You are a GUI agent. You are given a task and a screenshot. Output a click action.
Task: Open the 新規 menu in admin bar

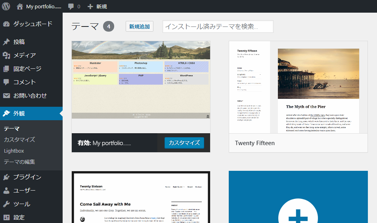(x=101, y=6)
